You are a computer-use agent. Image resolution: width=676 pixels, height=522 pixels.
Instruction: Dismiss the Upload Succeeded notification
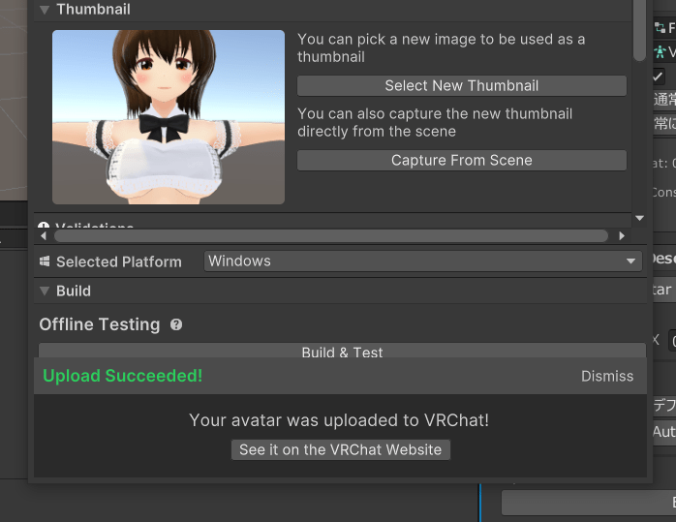pos(606,376)
